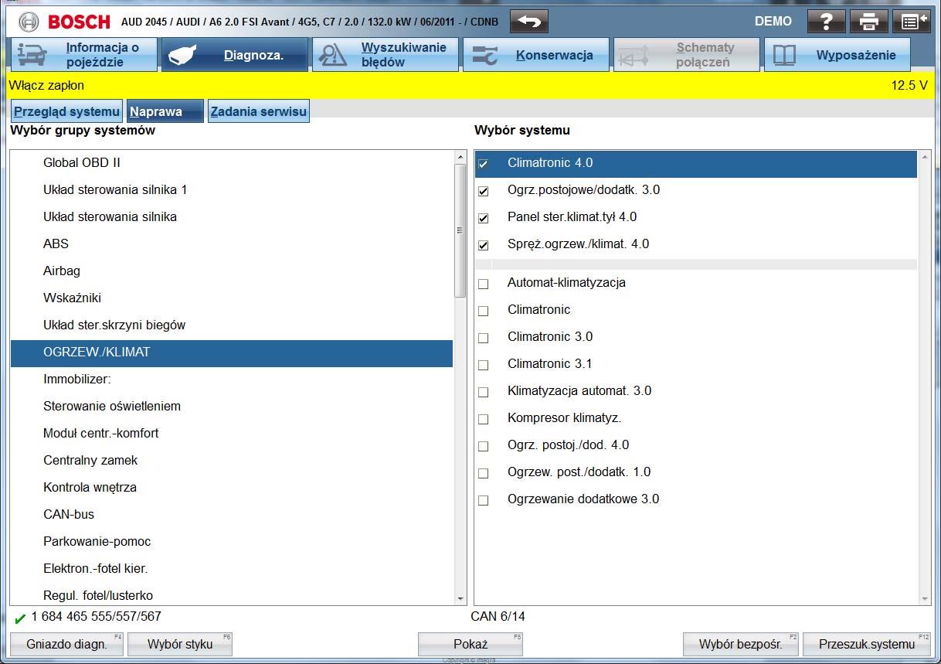Image resolution: width=941 pixels, height=664 pixels.
Task: Check Climatronic 3.1 checkbox
Action: [x=483, y=365]
